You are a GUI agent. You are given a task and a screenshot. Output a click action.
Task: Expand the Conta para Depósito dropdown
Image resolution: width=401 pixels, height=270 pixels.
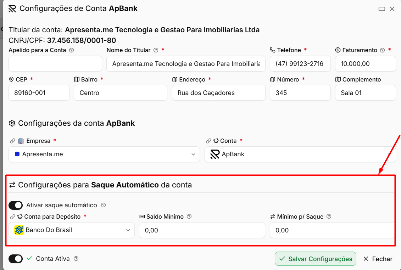(x=72, y=230)
